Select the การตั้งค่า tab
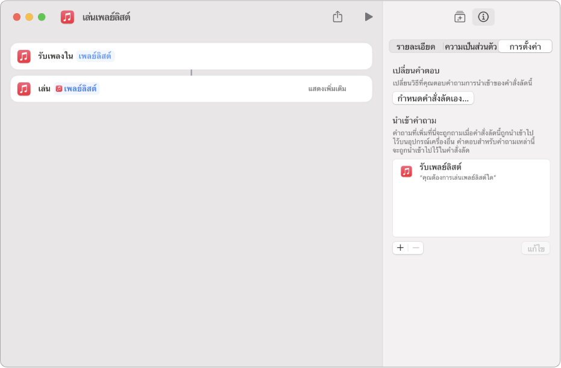Viewport: 561px width, 368px height. tap(525, 47)
